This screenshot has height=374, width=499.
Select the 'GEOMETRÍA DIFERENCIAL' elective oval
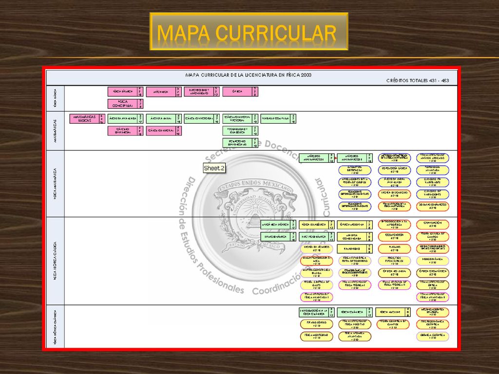[355, 170]
